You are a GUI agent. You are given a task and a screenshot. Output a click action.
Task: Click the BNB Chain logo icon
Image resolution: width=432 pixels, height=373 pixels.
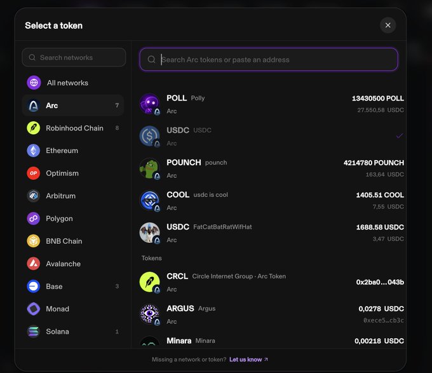coord(34,241)
